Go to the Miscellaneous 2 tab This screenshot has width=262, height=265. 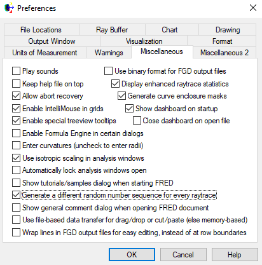(x=224, y=53)
